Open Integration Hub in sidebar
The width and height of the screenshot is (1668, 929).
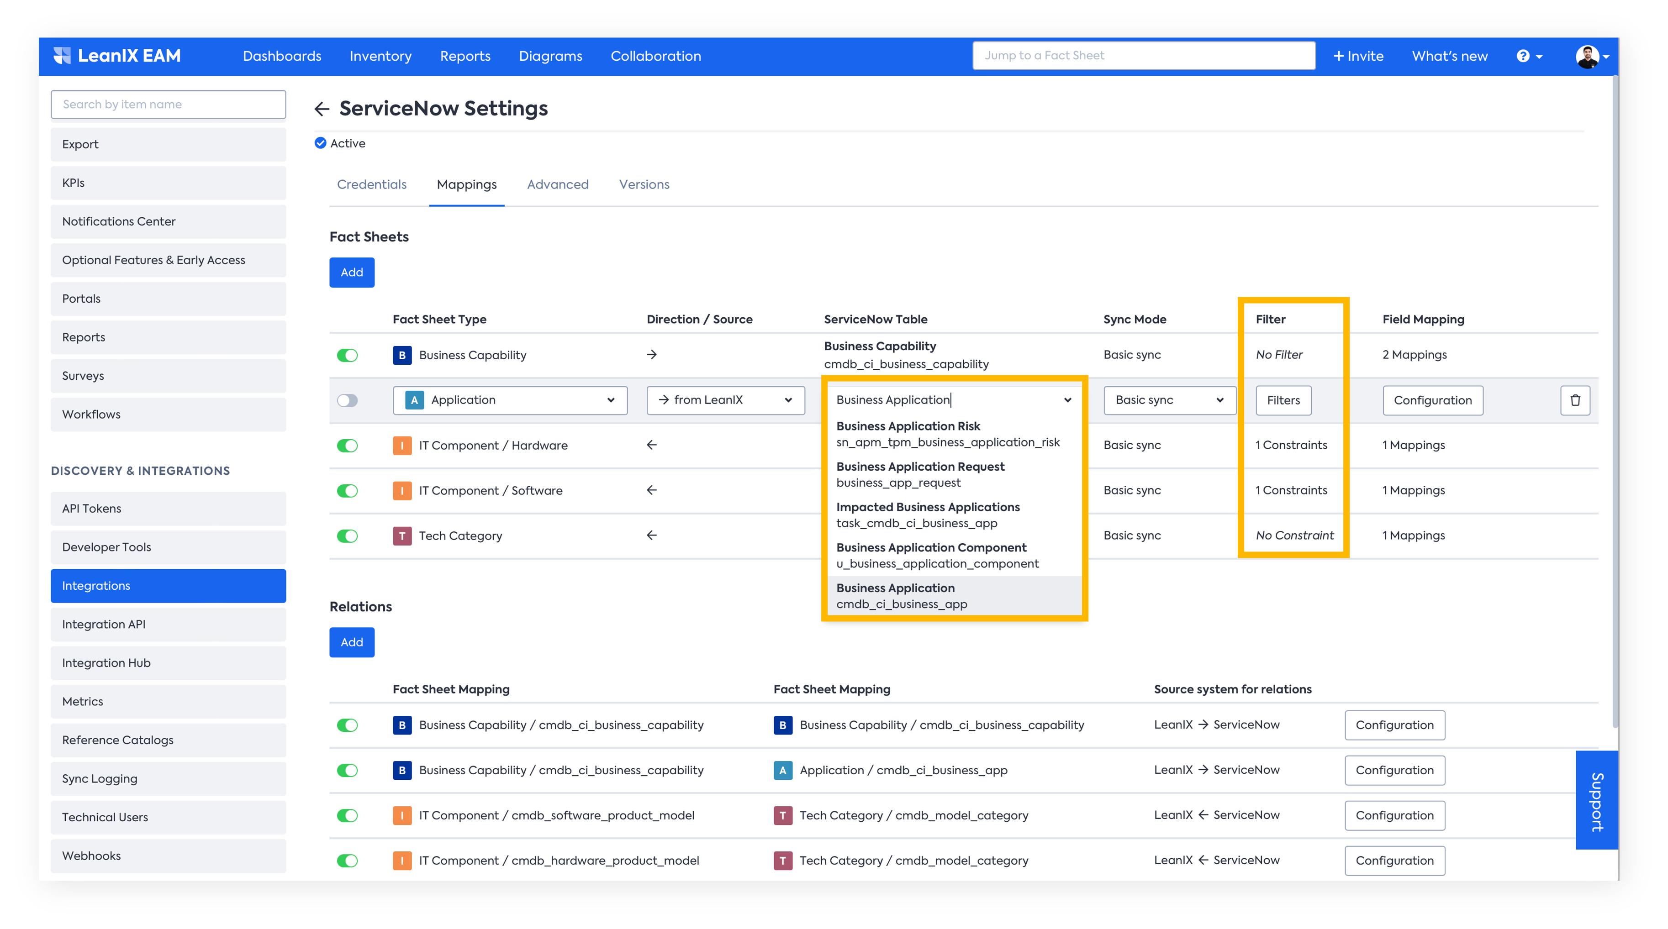(169, 663)
